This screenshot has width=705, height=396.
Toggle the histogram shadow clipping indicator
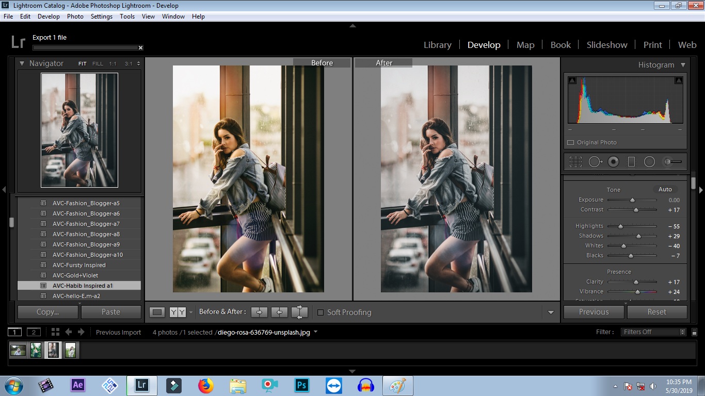coord(572,80)
